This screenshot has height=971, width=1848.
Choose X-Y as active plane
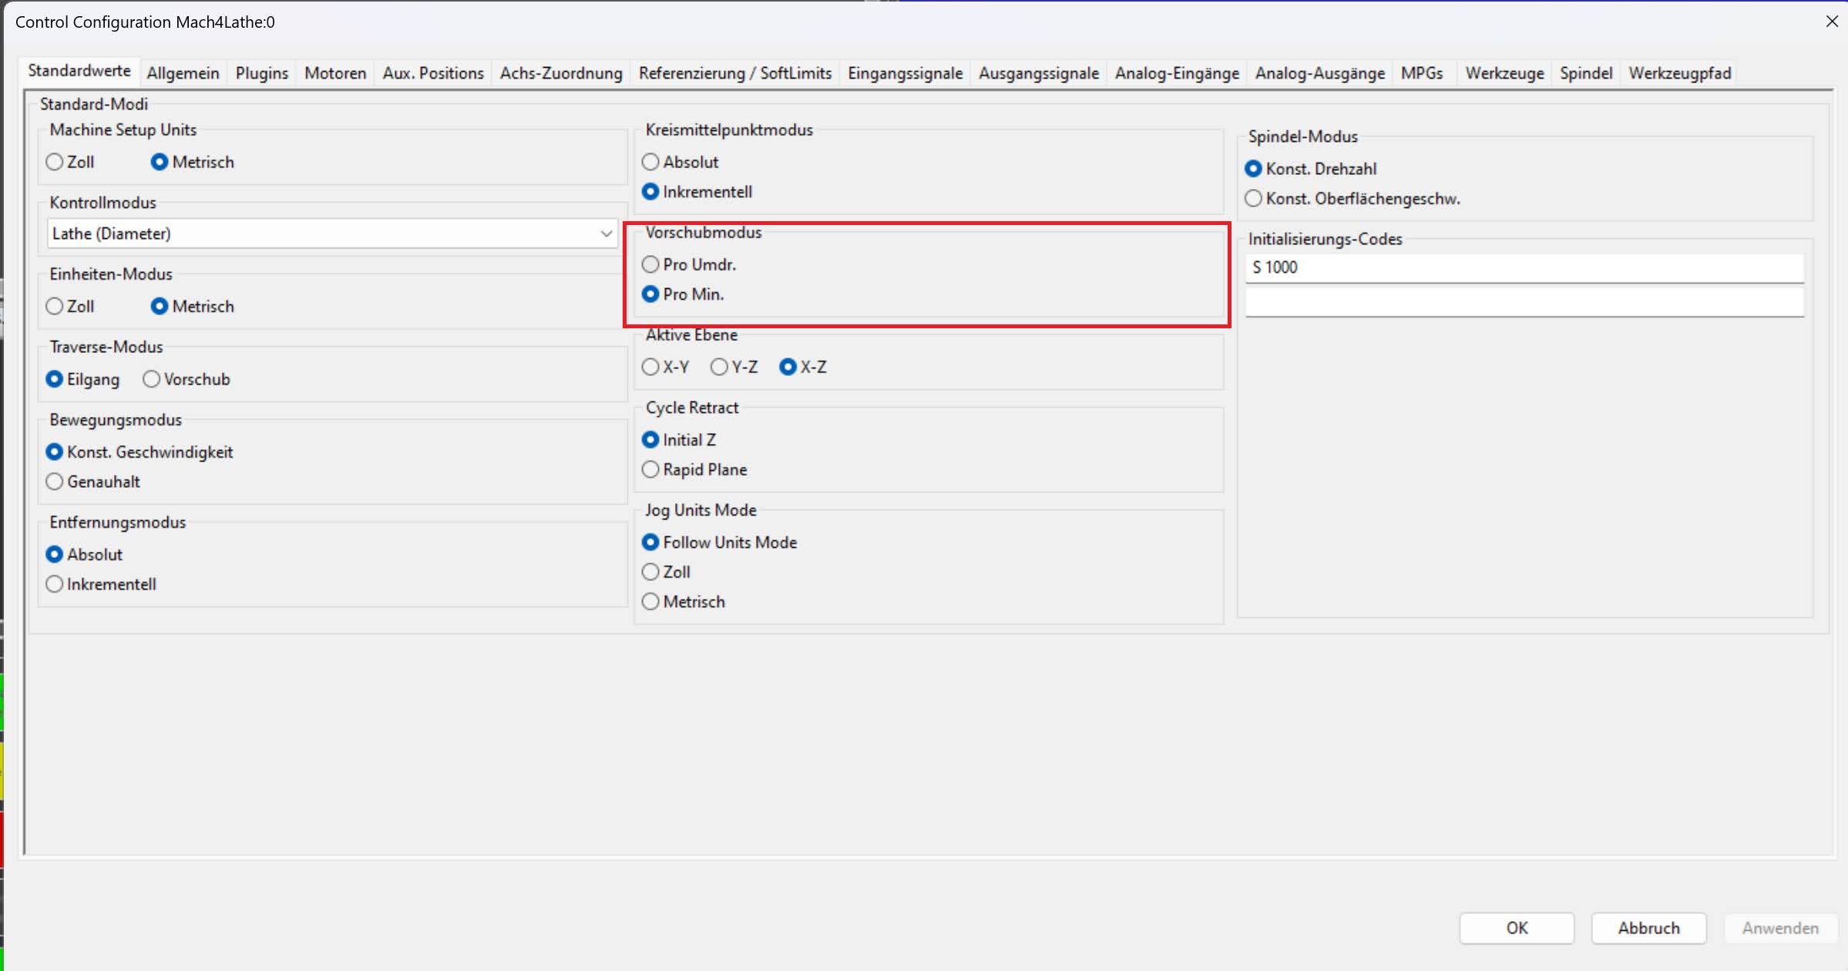click(x=666, y=367)
